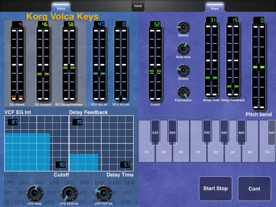
Task: Click the EG Decay/Release value display 58
Action: (69, 24)
